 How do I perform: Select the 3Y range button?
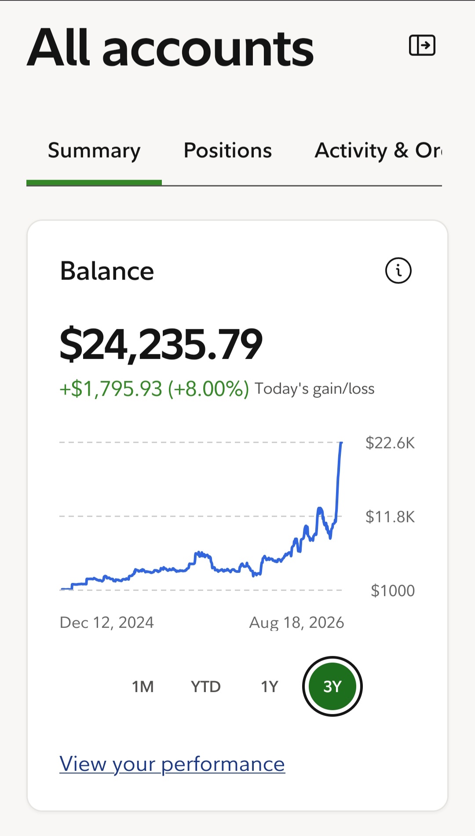[332, 686]
